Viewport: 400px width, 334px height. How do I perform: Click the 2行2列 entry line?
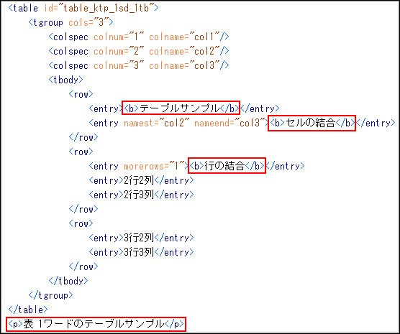[141, 180]
